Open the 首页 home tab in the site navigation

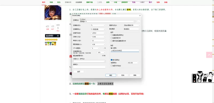pos(44,2)
